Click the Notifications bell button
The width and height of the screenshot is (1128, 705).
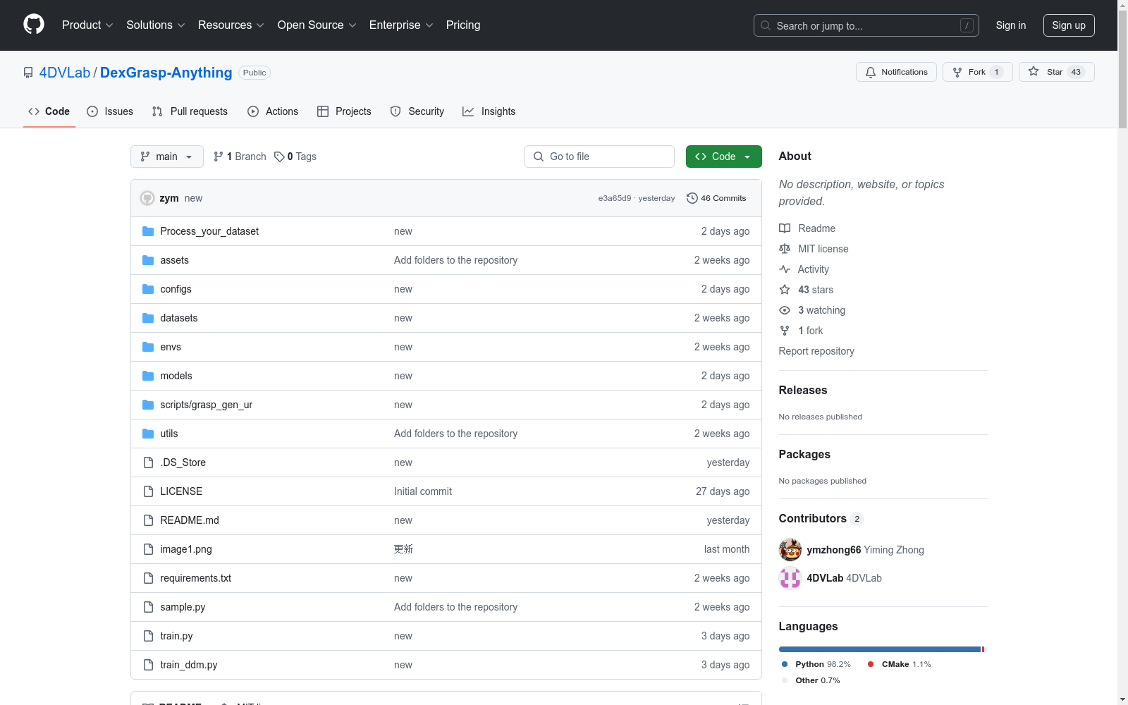[896, 72]
